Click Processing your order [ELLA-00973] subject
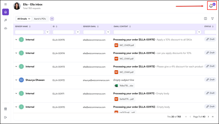Image resolution: width=219 pixels, height=124 pixels. (134, 67)
